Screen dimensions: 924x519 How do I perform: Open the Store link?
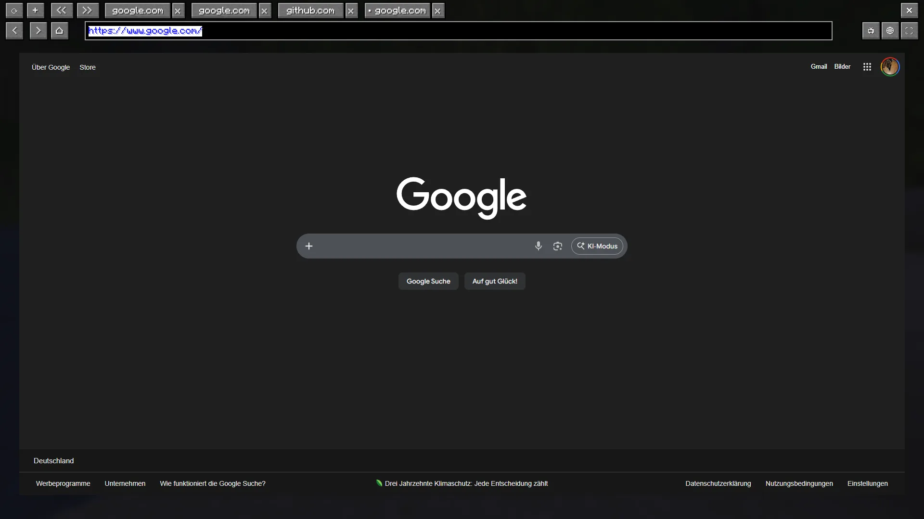[x=88, y=67]
